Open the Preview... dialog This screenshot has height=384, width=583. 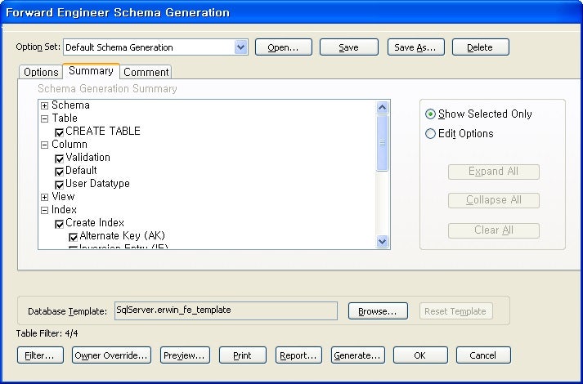tap(185, 355)
